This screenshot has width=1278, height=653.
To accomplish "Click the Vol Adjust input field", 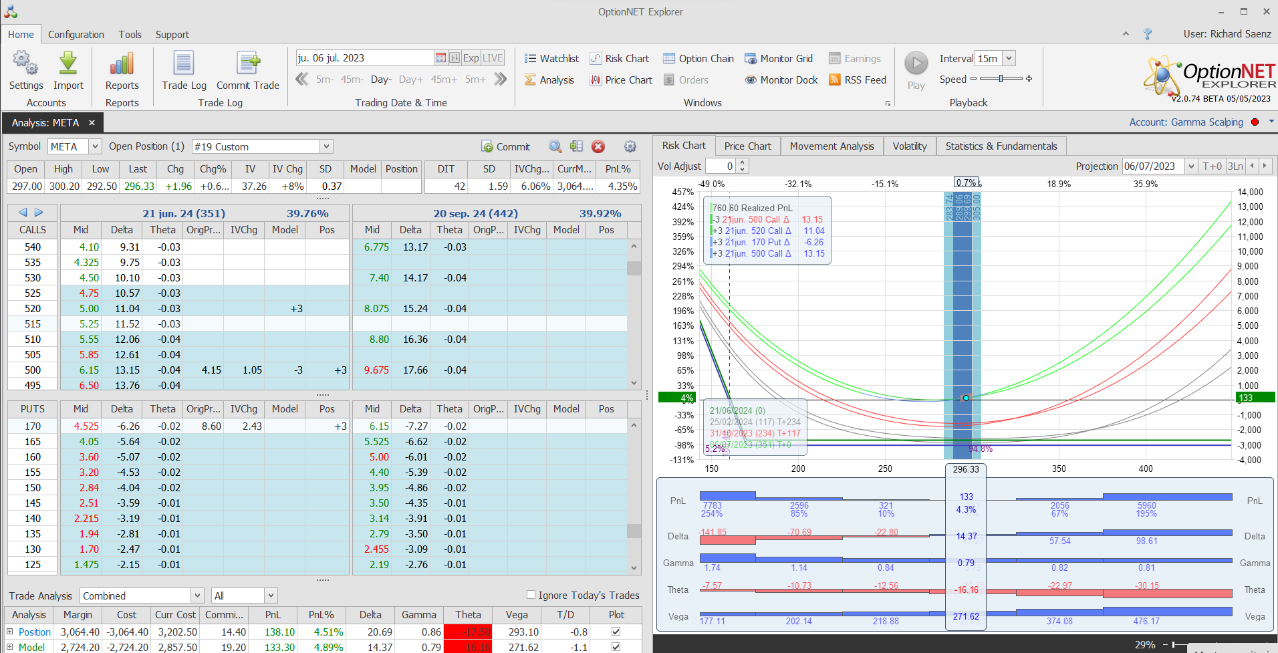I will click(x=721, y=166).
